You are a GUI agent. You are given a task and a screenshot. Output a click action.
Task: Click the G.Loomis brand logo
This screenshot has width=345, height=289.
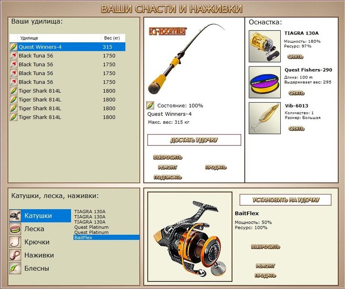(168, 31)
